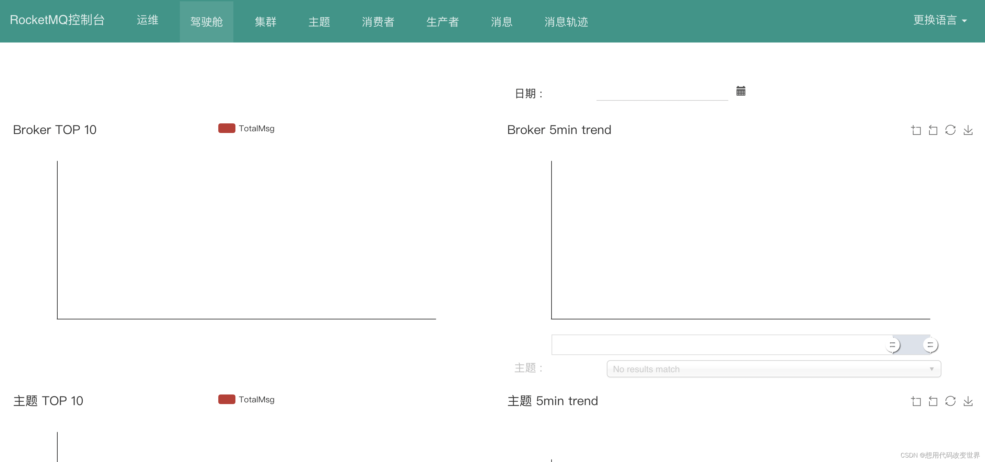Click the topic select dropdown arrow

click(931, 369)
